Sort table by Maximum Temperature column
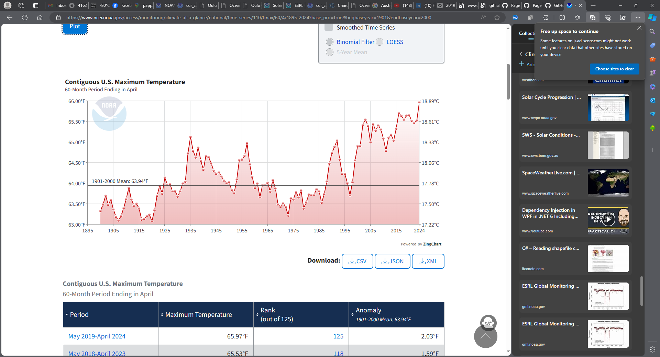 pos(198,315)
